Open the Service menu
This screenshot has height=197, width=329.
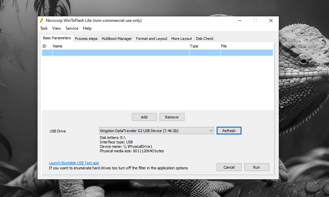[x=72, y=28]
